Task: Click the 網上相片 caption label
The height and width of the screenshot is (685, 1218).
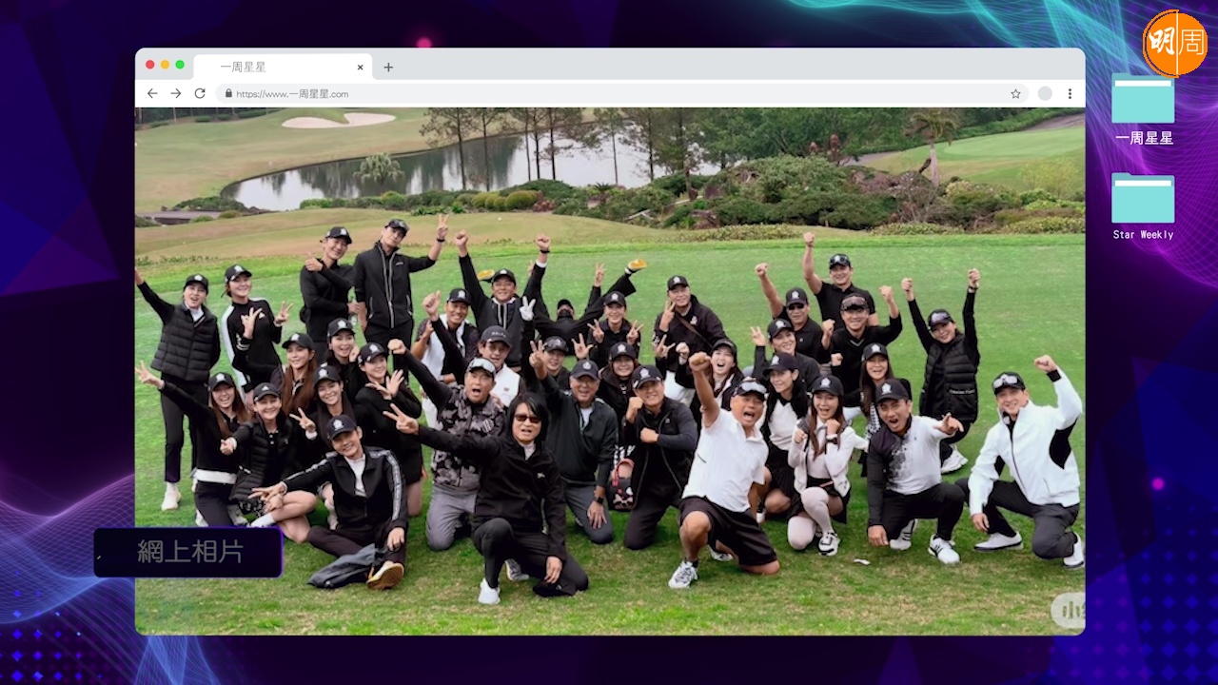Action: 188,553
